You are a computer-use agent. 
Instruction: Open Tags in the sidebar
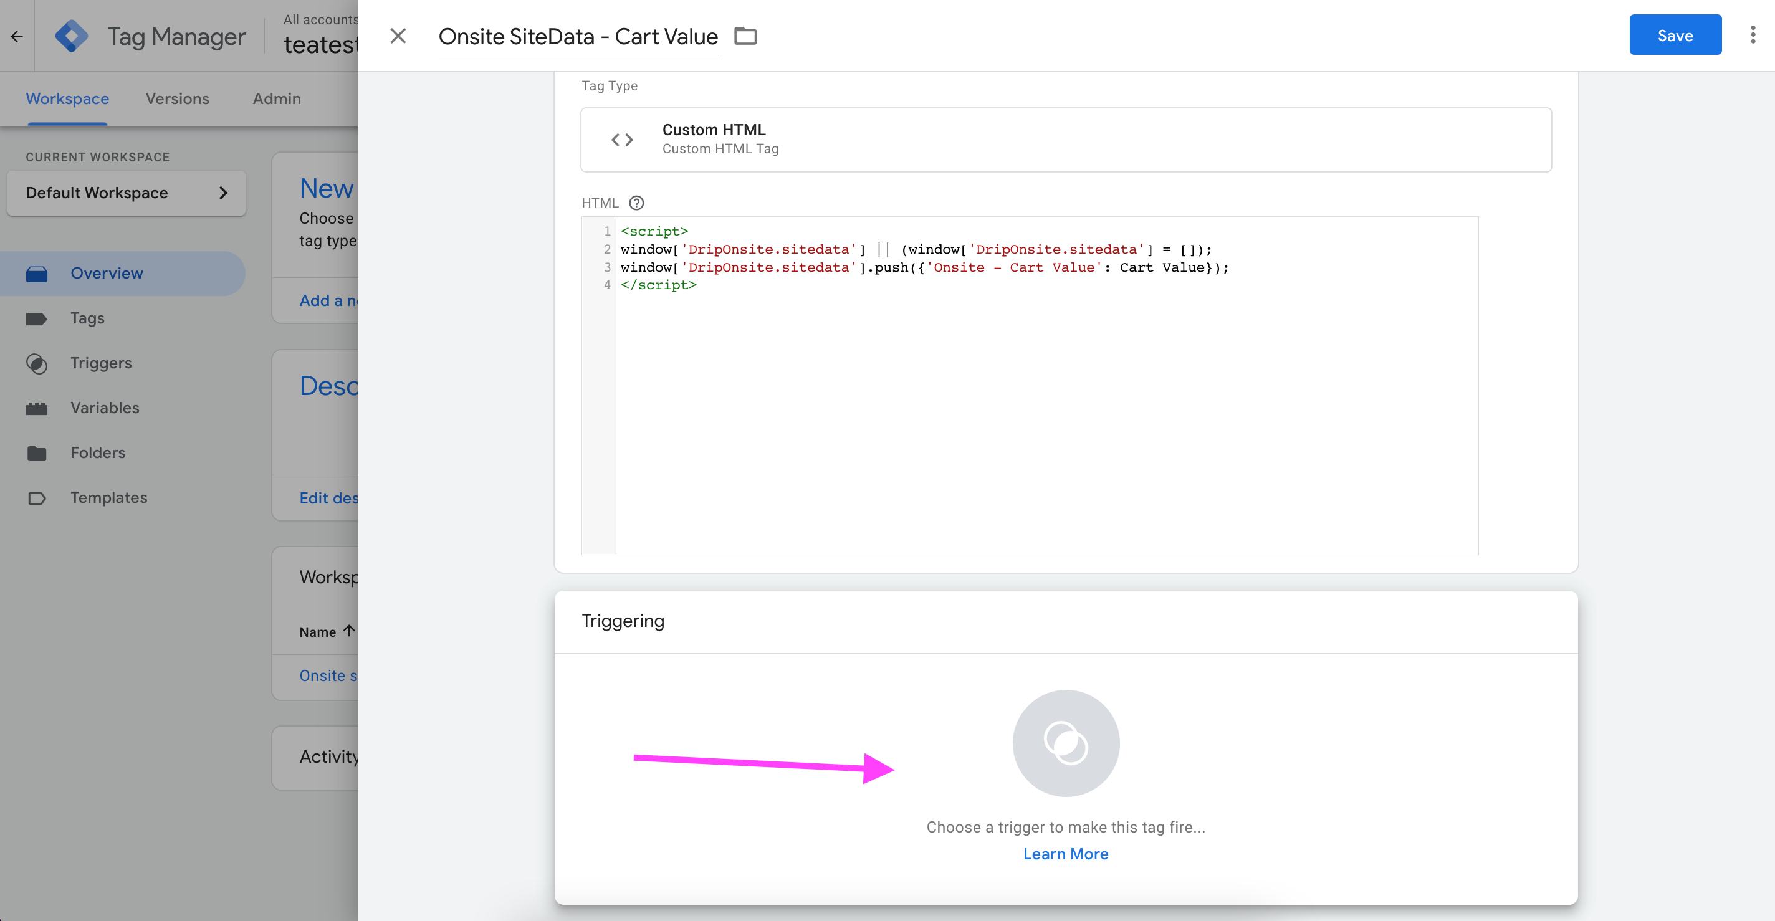click(x=87, y=318)
